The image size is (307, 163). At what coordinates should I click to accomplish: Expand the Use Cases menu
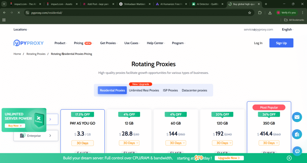coord(132,43)
